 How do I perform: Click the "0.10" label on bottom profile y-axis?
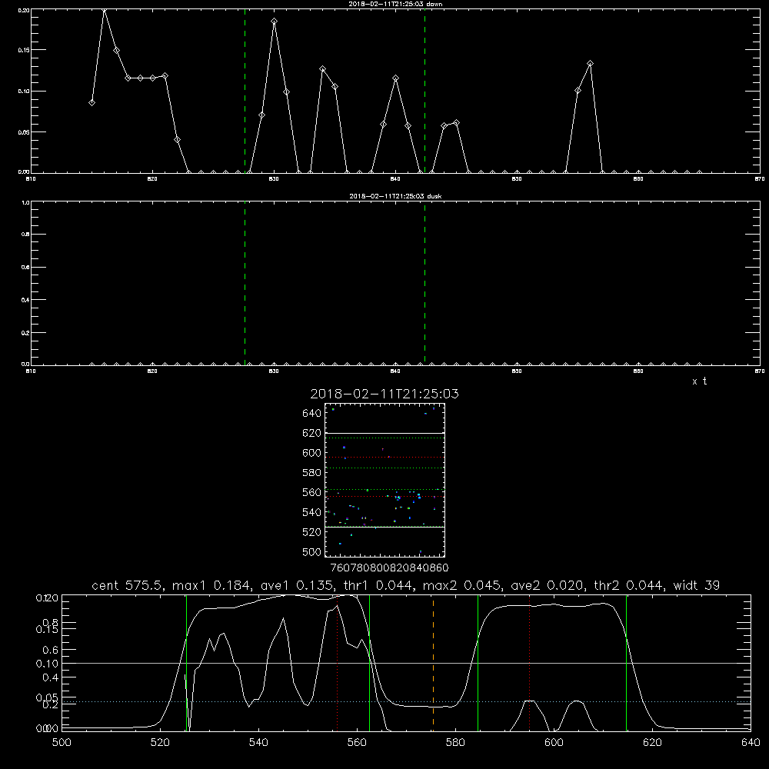[47, 664]
